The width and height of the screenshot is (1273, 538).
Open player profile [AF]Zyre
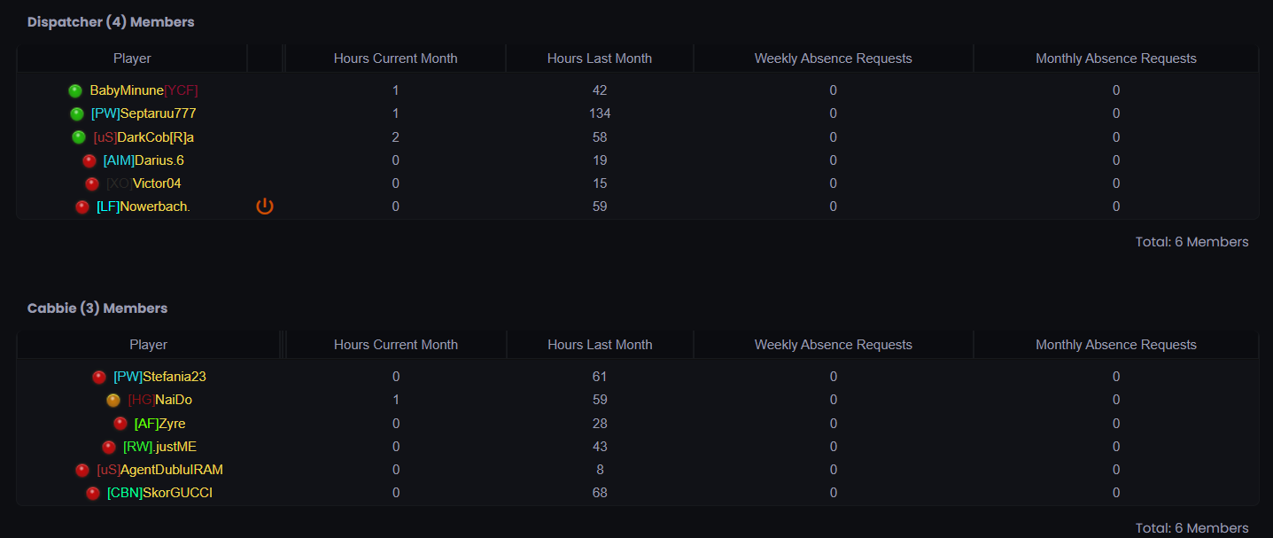coord(160,424)
